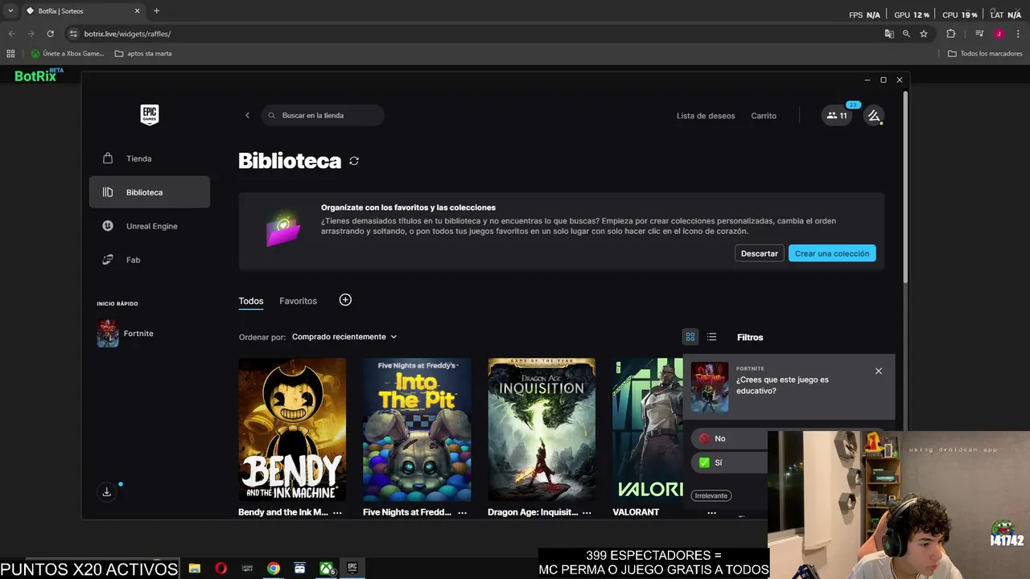Launch Fortnite from quick launch
Viewport: 1030px width, 579px height.
126,333
